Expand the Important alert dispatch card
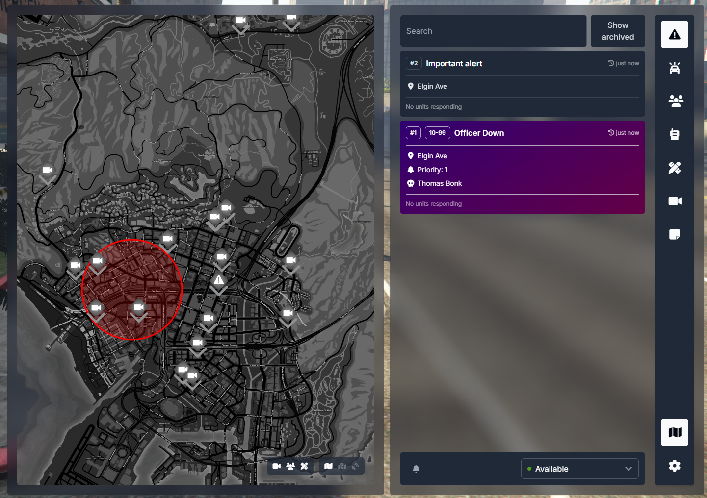The width and height of the screenshot is (707, 498). coord(522,64)
